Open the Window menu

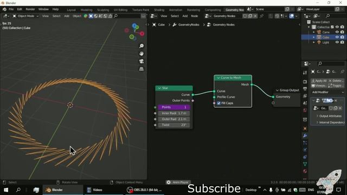43,9
